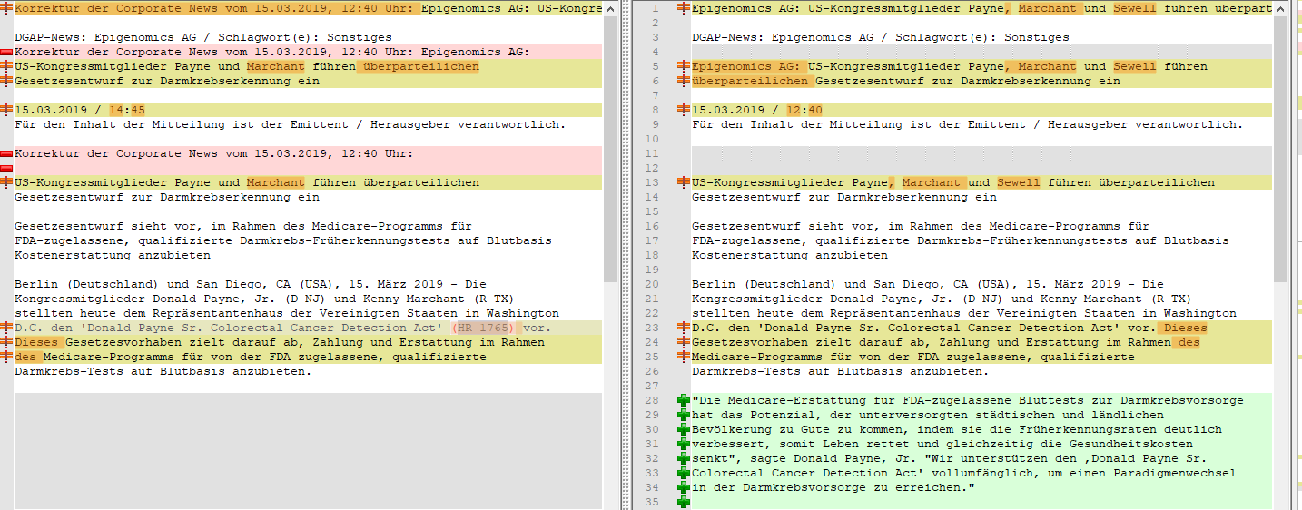The height and width of the screenshot is (510, 1302).
Task: Click the line number 20 in right gutter
Action: pos(650,284)
